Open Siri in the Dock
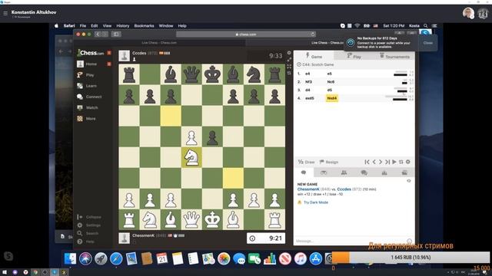This screenshot has width=492, height=276. coord(85,259)
